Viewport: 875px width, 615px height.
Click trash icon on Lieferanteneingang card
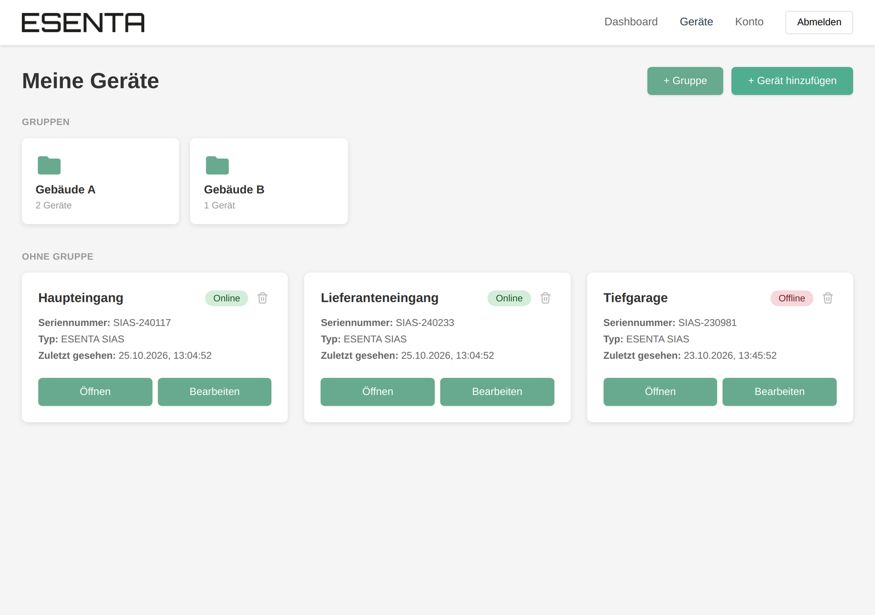pyautogui.click(x=545, y=298)
